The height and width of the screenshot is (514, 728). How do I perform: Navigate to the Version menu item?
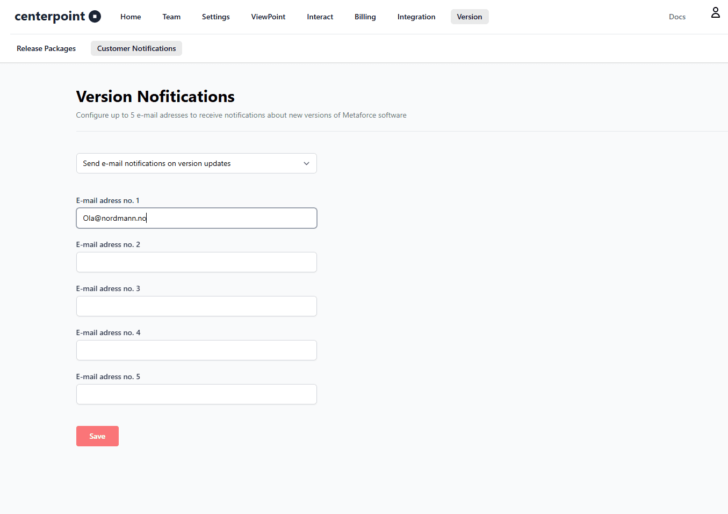tap(469, 17)
